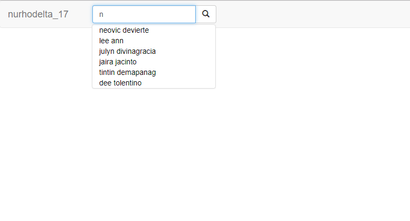Place cursor in the search text box
This screenshot has height=221, width=410.
[x=144, y=14]
